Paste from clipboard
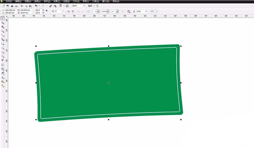This screenshot has height=148, width=254. [30, 6]
